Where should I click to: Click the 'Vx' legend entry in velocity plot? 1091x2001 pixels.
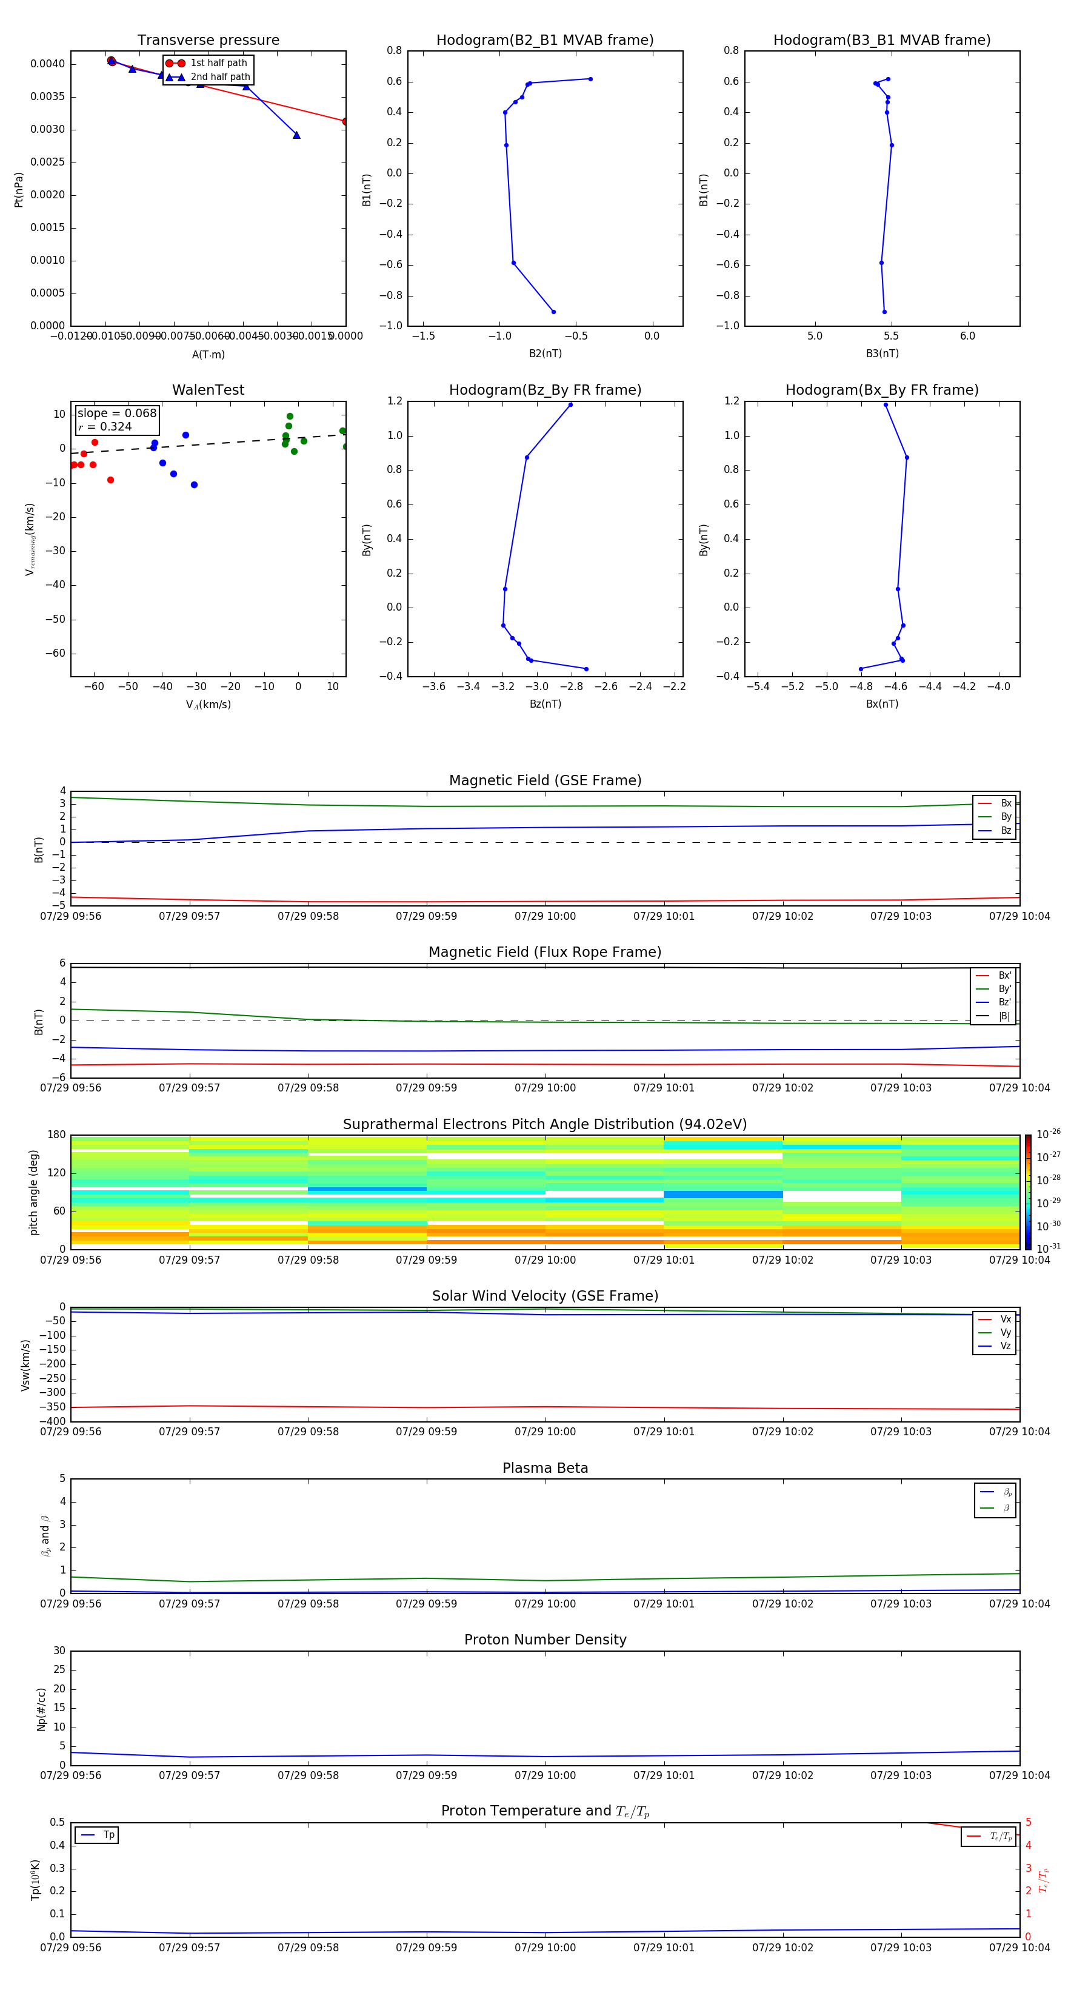click(x=995, y=1320)
